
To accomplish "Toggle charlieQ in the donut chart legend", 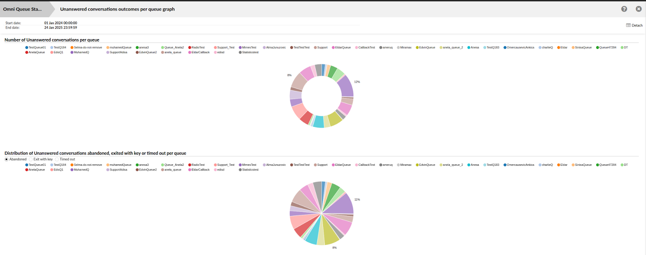I will pyautogui.click(x=545, y=48).
